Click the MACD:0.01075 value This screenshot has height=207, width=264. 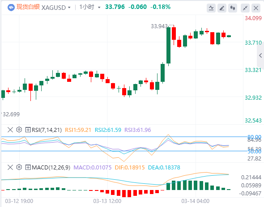[x=93, y=168]
